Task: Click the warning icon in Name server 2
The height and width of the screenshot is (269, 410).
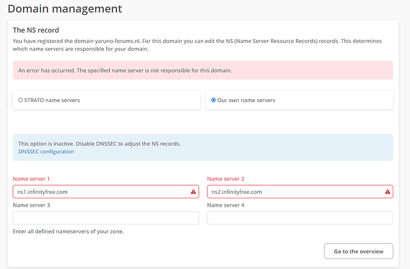Action: tap(387, 192)
